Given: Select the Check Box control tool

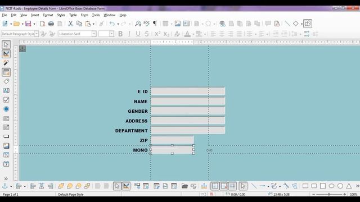Looking at the screenshot, I should point(6,100).
